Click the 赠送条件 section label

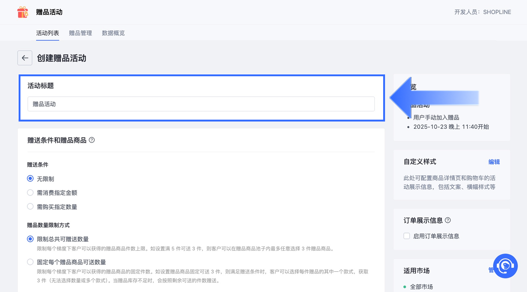point(38,165)
